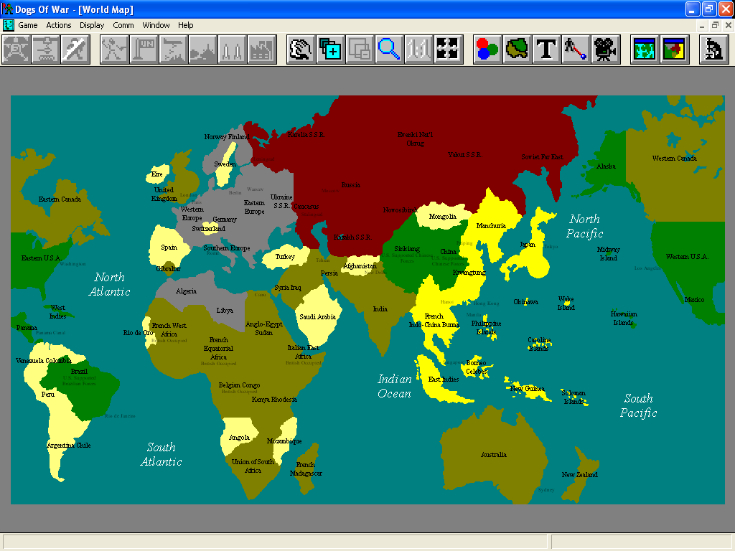Viewport: 735px width, 551px height.
Task: Click the New Zealand territory label
Action: pos(579,475)
